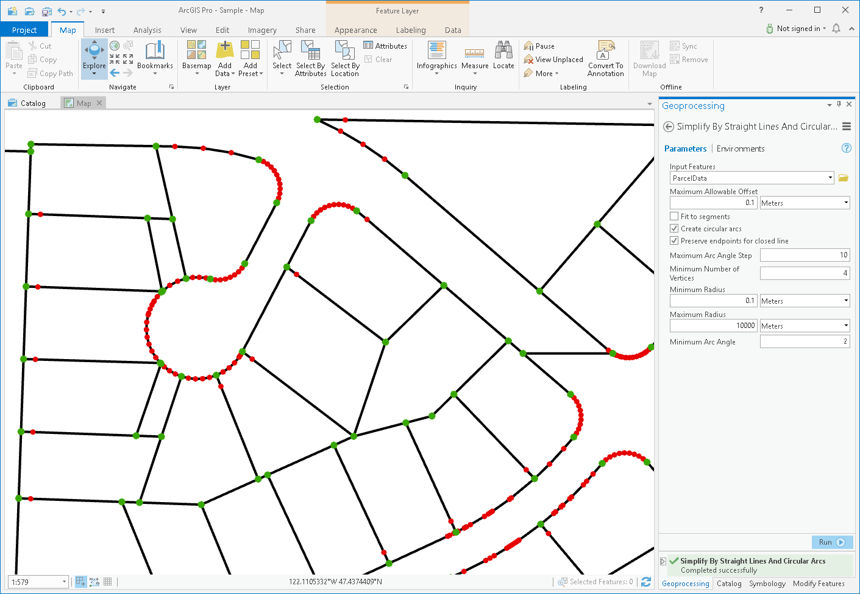Screen dimensions: 860x594
Task: Click View Unplaced labels
Action: pyautogui.click(x=553, y=59)
